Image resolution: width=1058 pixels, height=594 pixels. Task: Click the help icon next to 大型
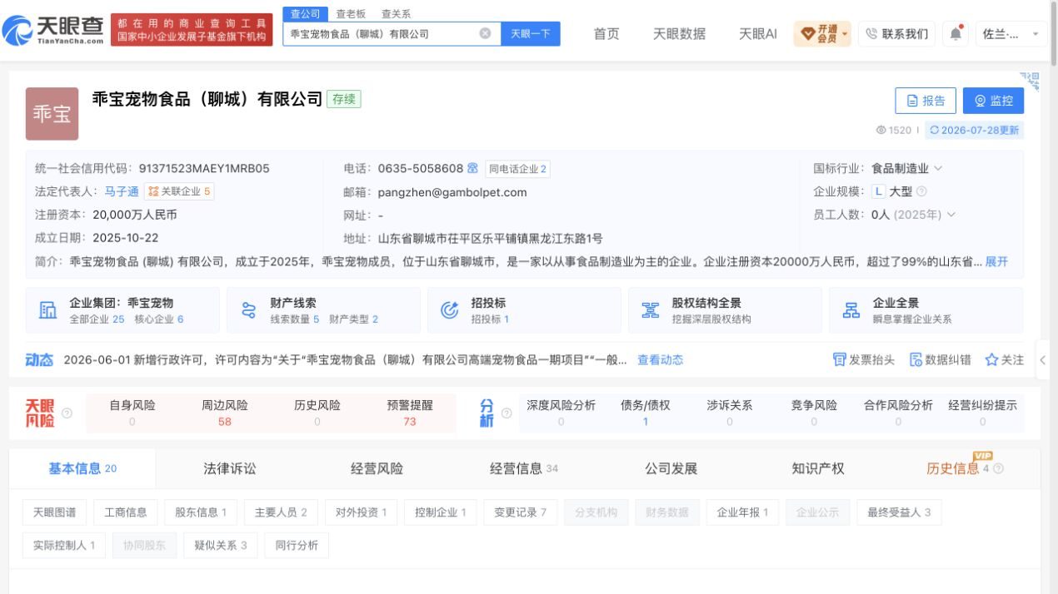pyautogui.click(x=921, y=191)
